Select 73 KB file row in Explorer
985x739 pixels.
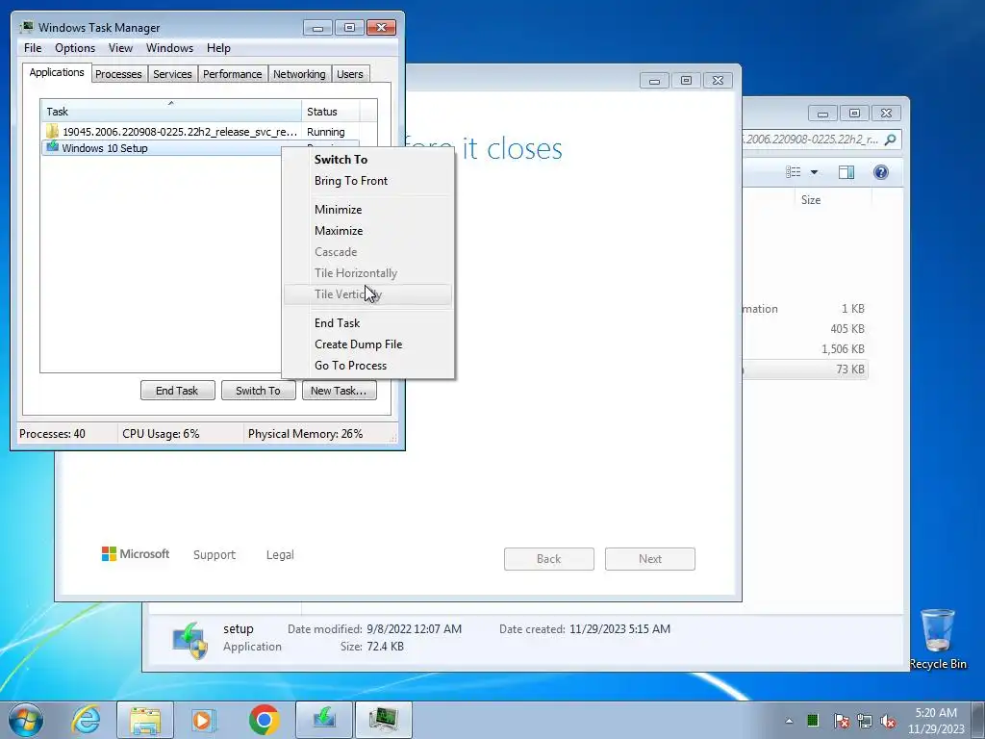(805, 369)
